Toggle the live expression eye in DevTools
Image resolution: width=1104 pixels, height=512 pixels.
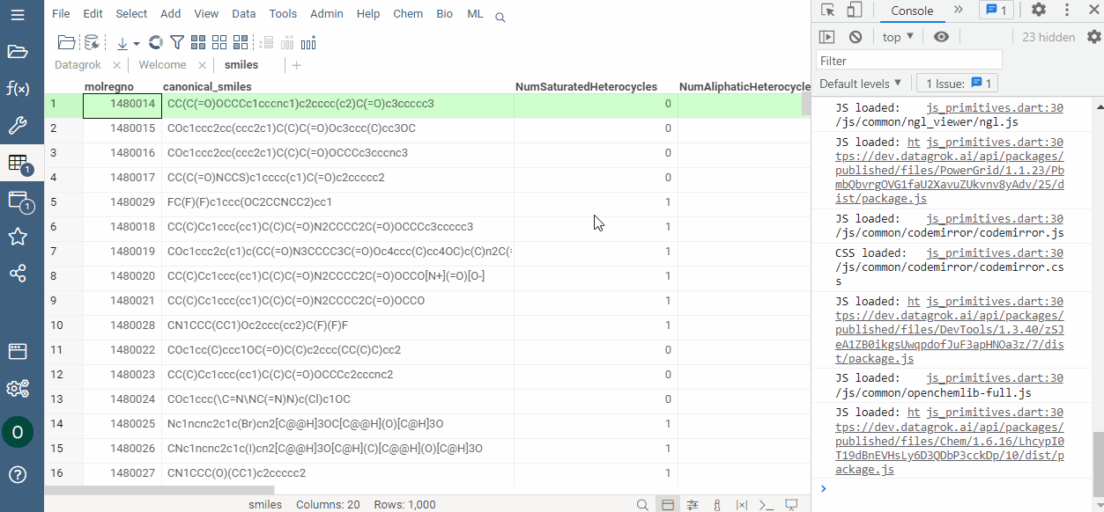click(941, 36)
